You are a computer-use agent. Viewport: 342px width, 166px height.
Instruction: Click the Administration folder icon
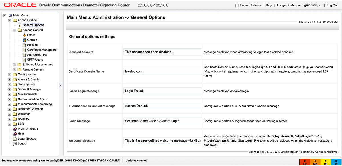coord(15,20)
